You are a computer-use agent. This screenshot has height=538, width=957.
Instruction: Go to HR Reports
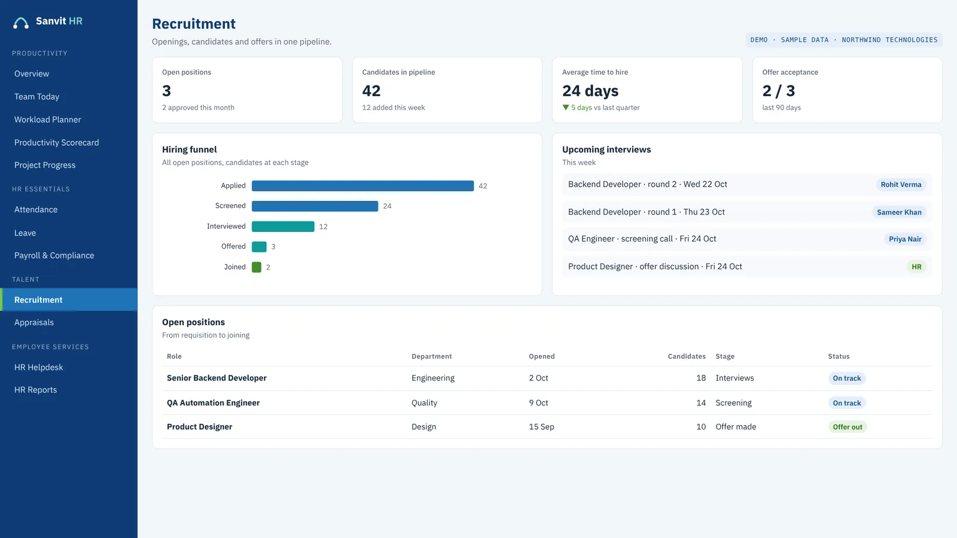(x=35, y=390)
